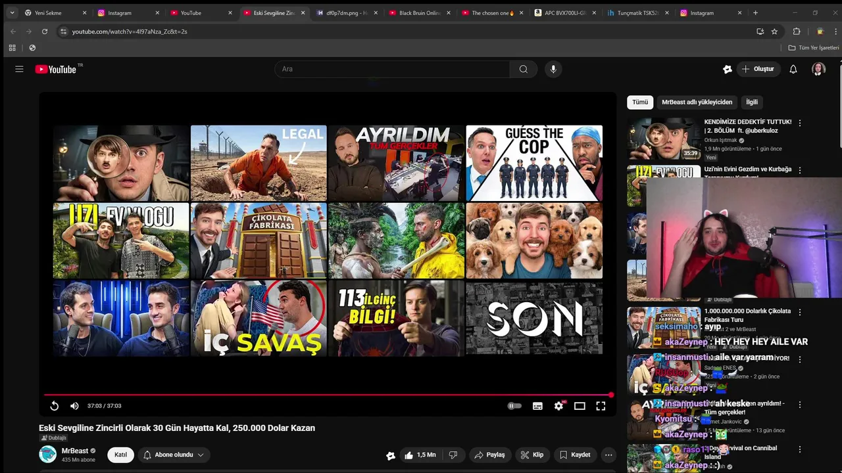Open more actions three-dot menu under video

click(608, 455)
